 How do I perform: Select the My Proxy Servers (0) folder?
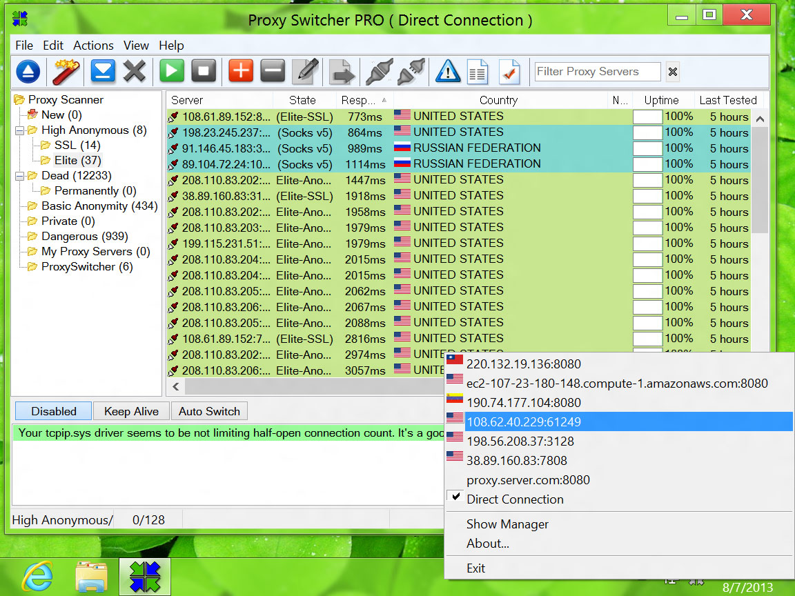point(96,252)
